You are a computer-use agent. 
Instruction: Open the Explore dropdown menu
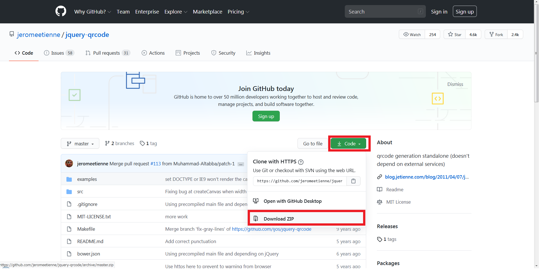(x=176, y=12)
